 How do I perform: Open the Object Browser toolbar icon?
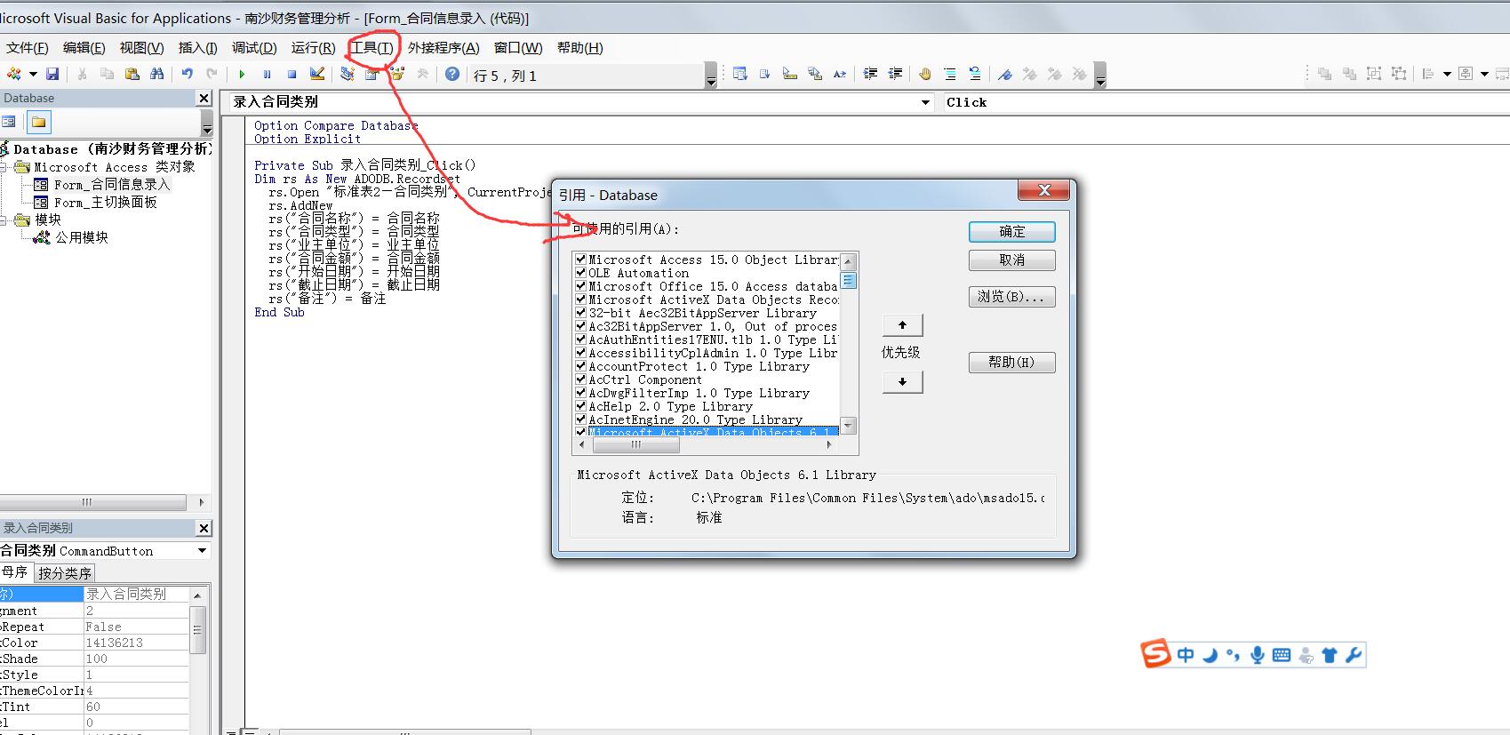pos(397,74)
